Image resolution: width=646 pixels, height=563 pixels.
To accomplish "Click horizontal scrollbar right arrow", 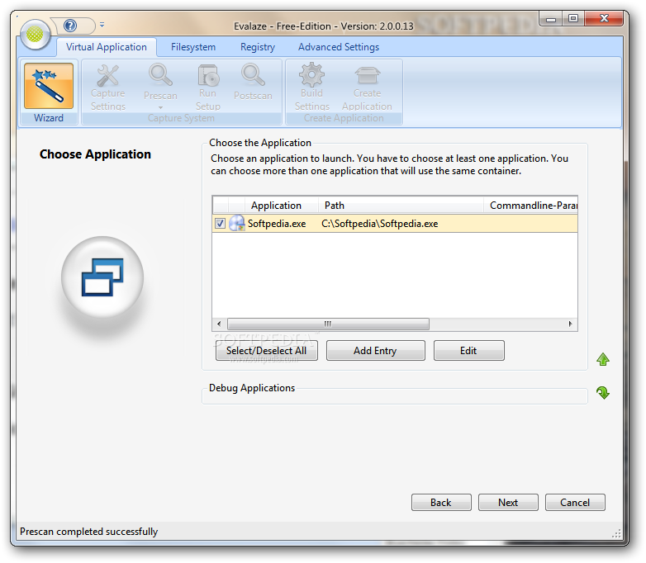I will 570,324.
